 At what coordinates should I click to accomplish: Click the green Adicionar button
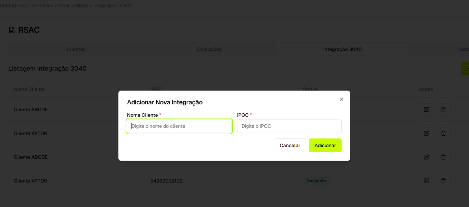coord(325,145)
